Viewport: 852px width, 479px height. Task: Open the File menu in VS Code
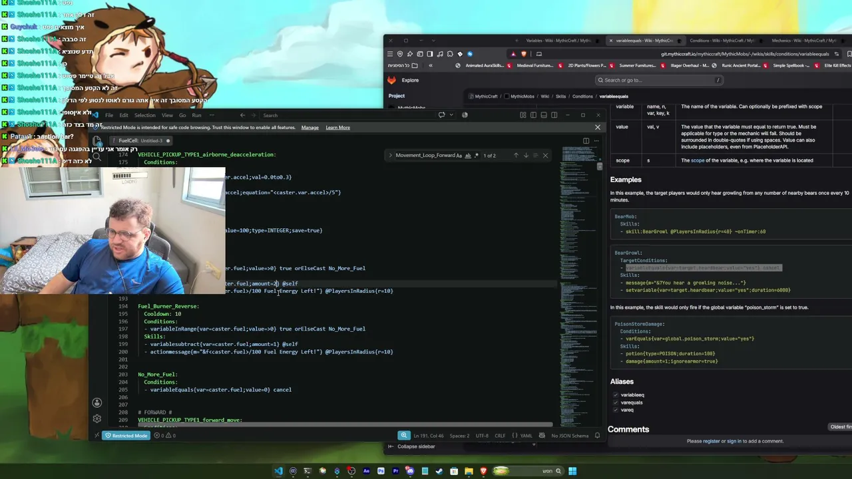109,115
